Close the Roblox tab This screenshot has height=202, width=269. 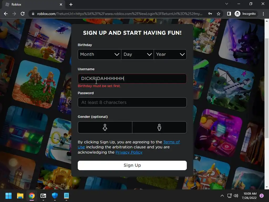61,4
